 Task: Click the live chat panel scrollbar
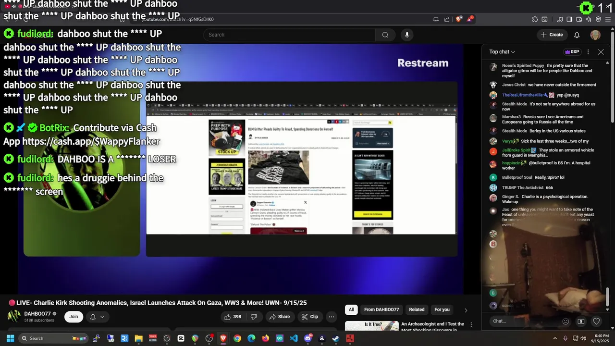click(x=608, y=297)
